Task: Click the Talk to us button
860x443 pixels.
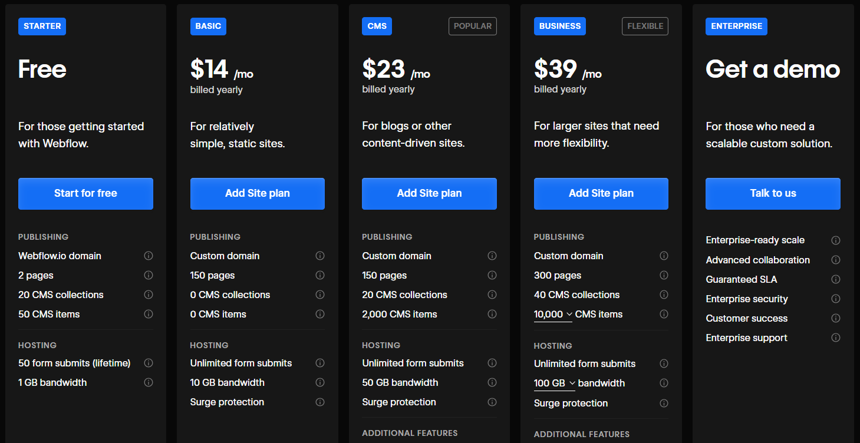Action: [773, 193]
